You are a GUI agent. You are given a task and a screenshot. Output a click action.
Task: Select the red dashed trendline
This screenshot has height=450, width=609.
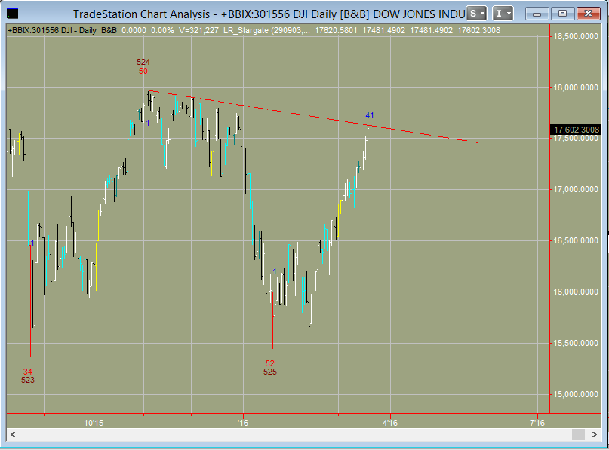pos(311,115)
